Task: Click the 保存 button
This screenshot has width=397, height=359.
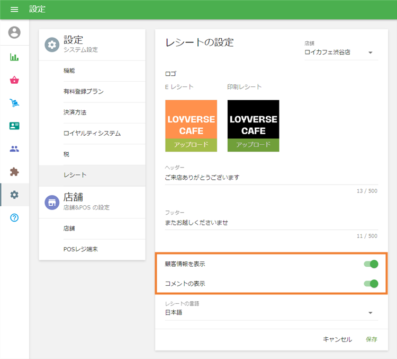Action: pyautogui.click(x=371, y=339)
